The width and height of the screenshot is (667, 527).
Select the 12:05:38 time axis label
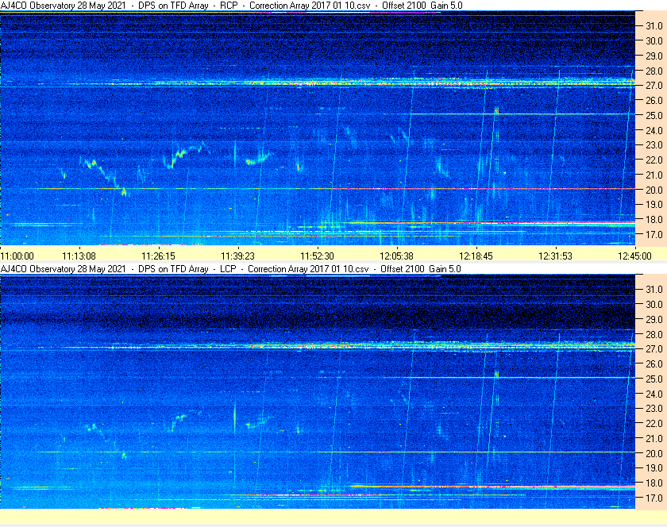396,256
